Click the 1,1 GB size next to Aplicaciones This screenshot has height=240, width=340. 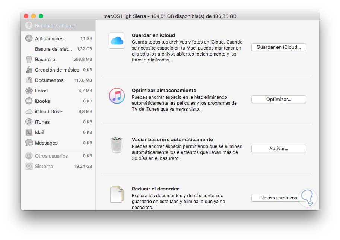coord(86,38)
